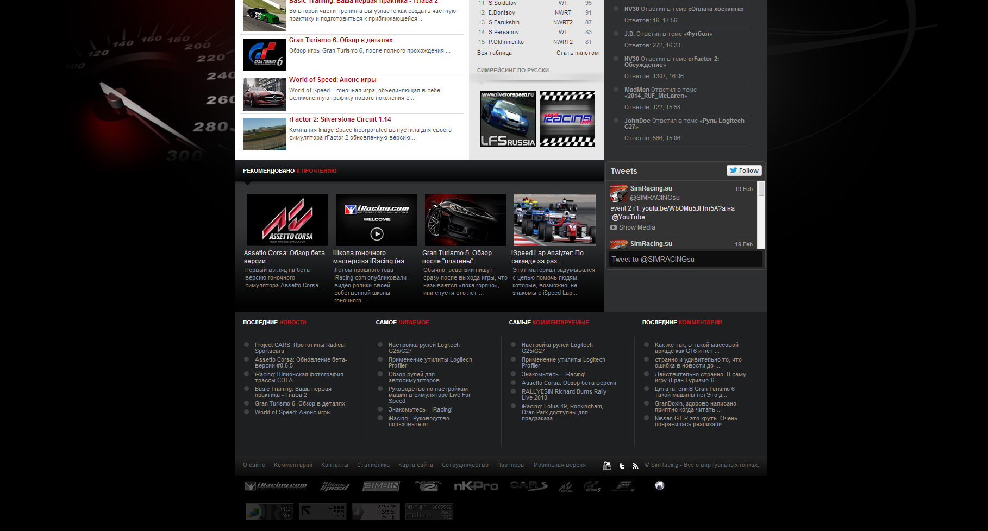Open the LFS Russia banner
Image resolution: width=988 pixels, height=531 pixels.
(508, 119)
